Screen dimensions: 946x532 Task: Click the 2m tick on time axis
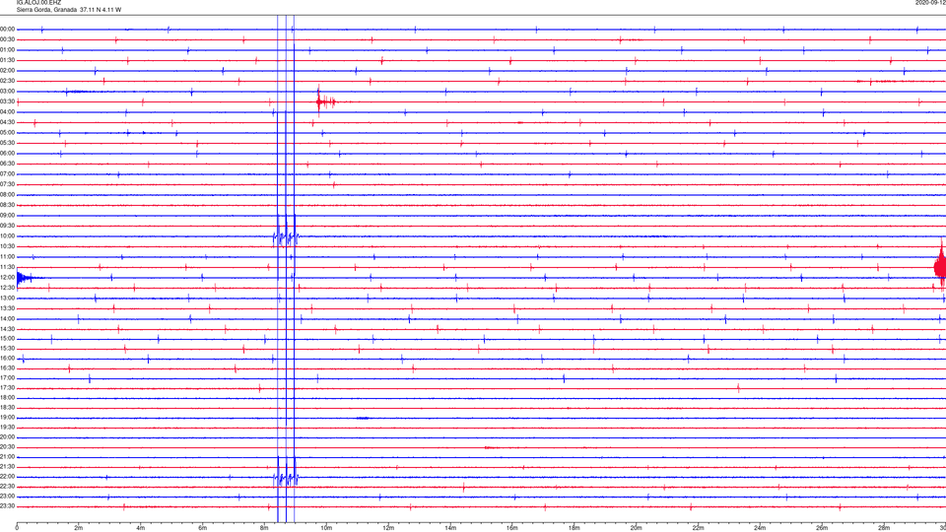79,528
